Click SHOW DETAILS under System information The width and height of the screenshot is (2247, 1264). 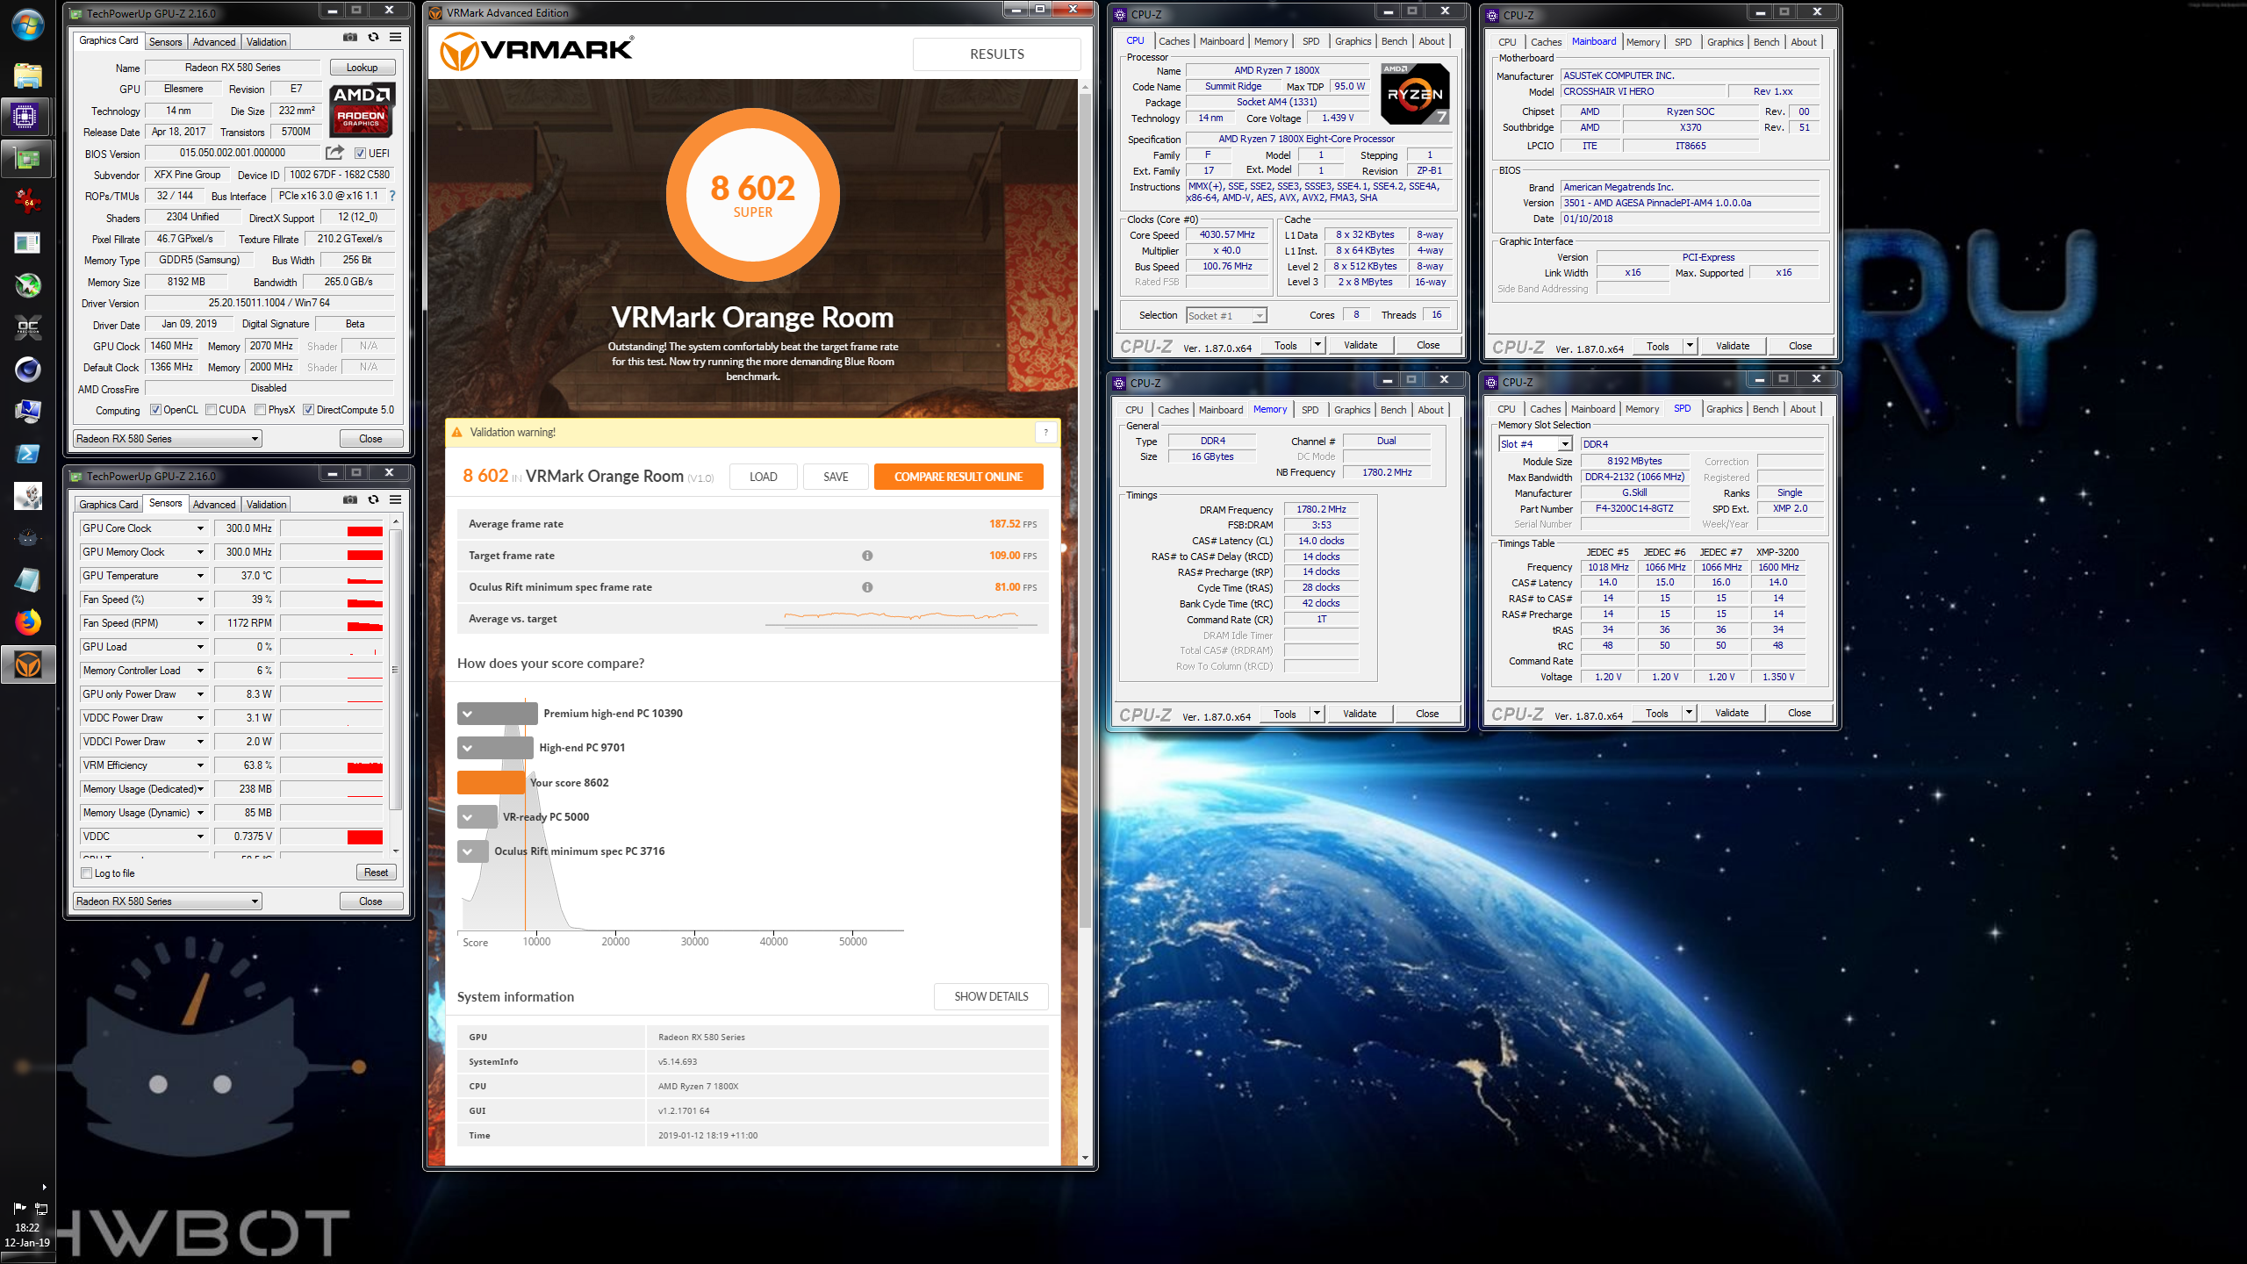point(991,996)
